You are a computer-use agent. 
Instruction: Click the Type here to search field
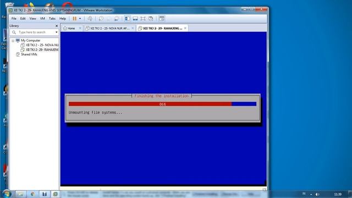[34, 32]
